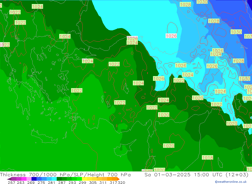Click the legend value 320

tap(121, 182)
